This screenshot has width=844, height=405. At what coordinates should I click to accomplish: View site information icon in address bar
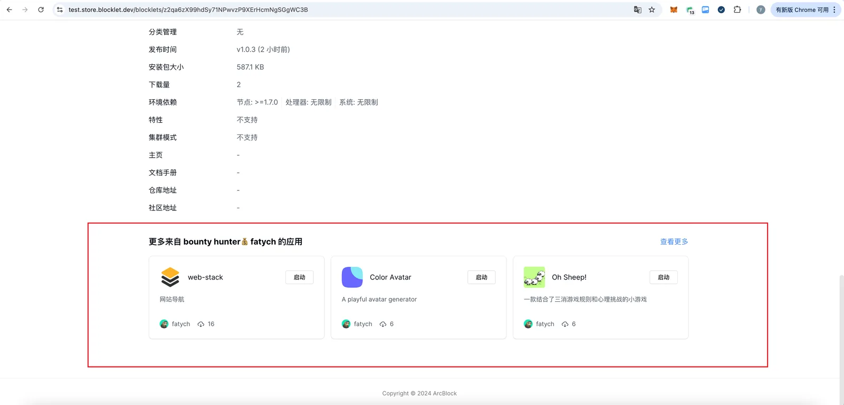pyautogui.click(x=60, y=9)
